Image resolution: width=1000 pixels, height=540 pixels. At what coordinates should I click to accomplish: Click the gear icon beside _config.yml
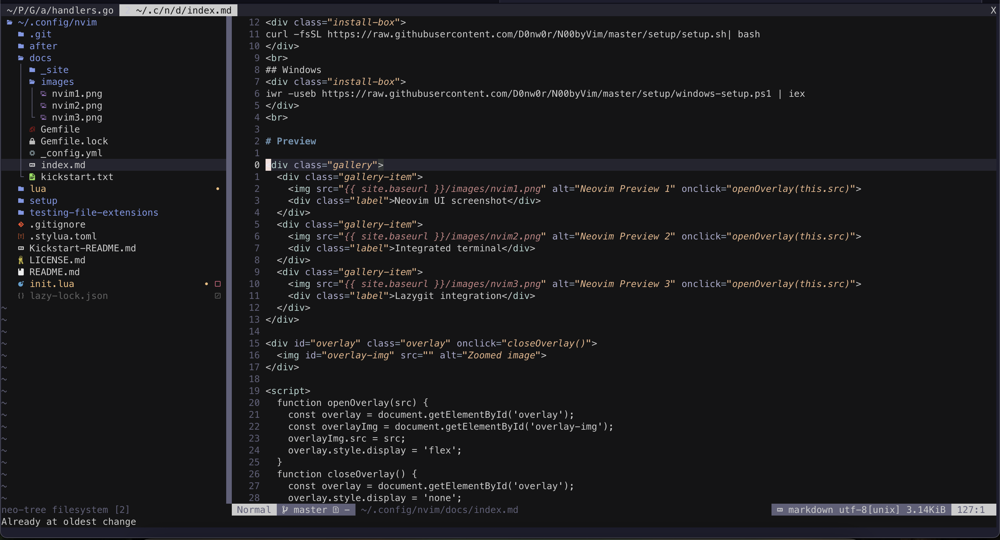tap(32, 153)
